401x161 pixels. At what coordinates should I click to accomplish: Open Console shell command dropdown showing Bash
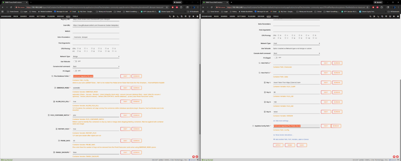click(96, 66)
